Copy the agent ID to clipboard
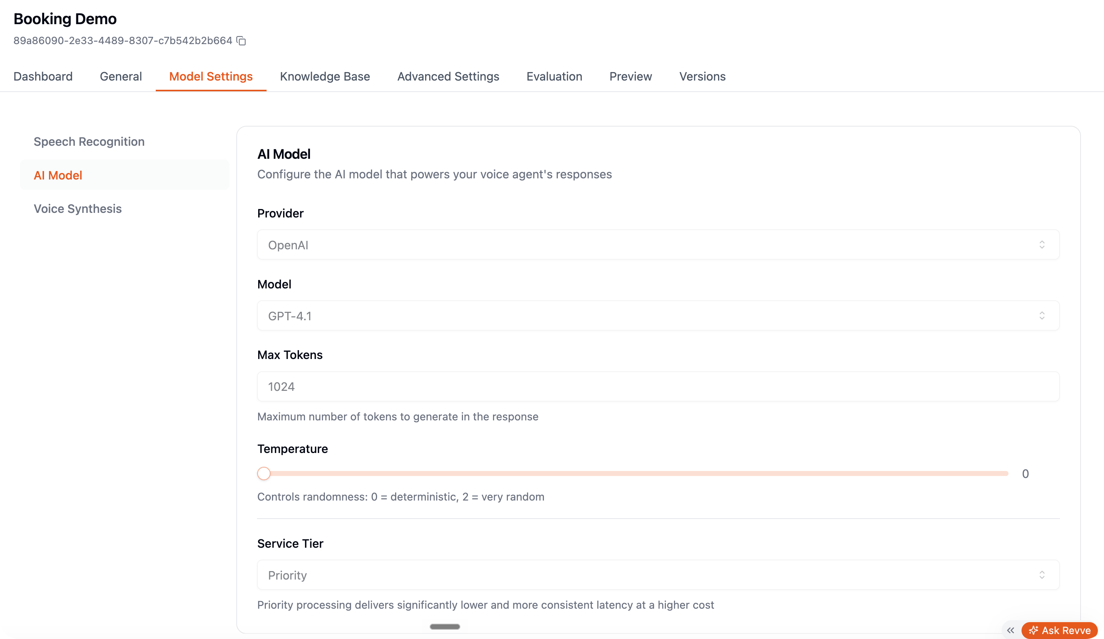Viewport: 1104px width, 639px height. click(241, 41)
